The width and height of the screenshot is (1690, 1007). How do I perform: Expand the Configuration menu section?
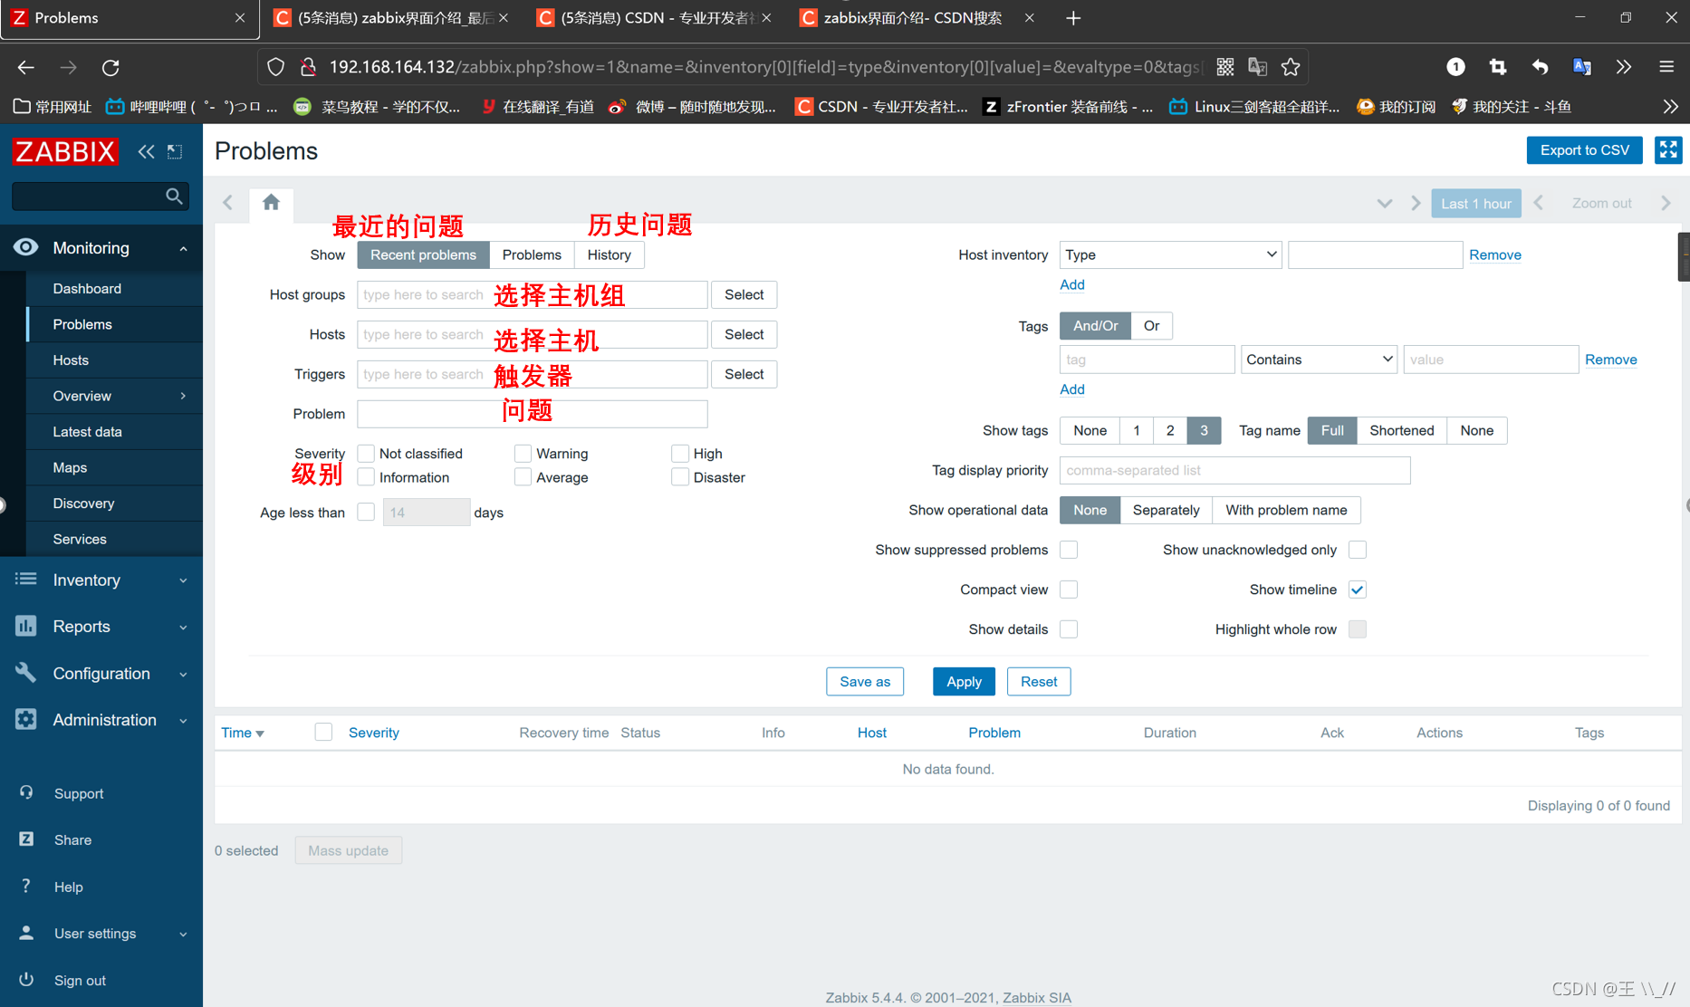[183, 674]
